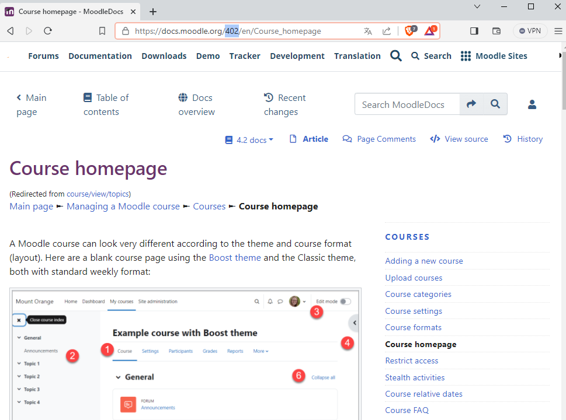566x420 pixels.
Task: Open Course relative dates sidebar link
Action: pos(424,394)
